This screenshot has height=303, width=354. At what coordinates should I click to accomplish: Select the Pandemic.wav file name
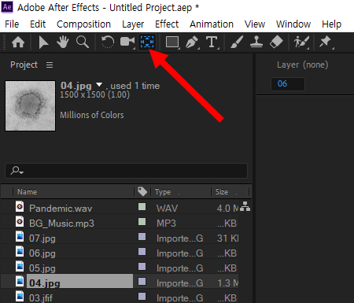point(61,209)
